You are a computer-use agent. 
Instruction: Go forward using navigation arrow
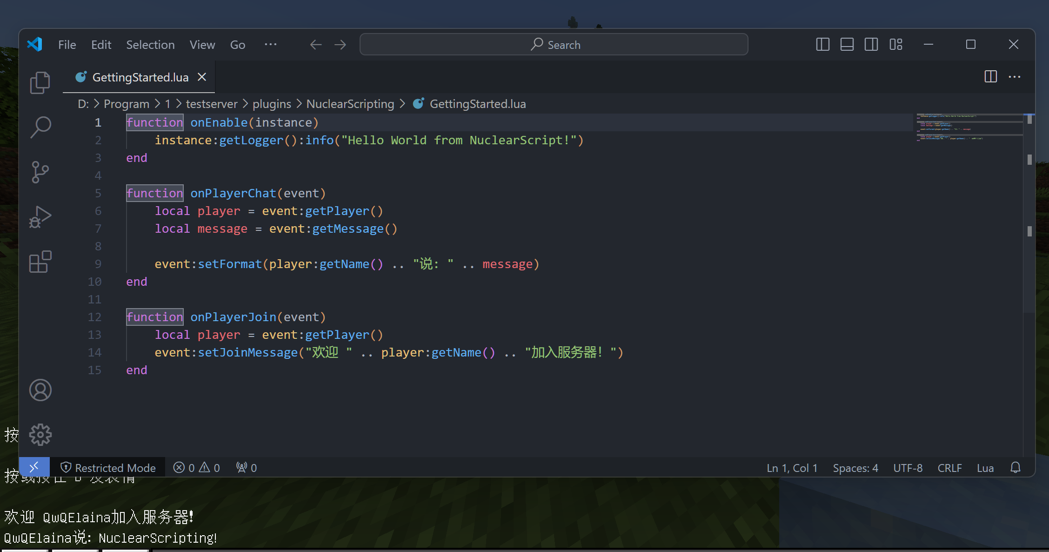point(340,45)
